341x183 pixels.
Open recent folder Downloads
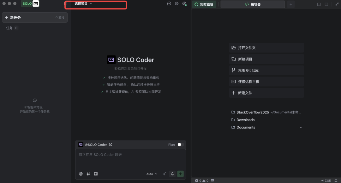click(x=266, y=120)
